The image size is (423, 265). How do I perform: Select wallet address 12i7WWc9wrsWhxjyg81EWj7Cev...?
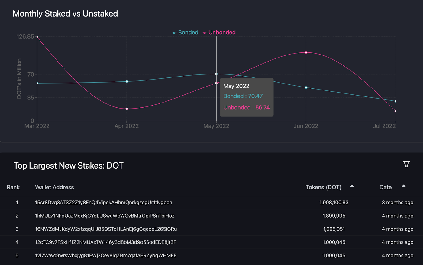coord(106,256)
